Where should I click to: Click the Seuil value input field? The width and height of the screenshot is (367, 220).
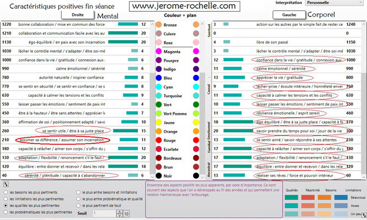104,213
